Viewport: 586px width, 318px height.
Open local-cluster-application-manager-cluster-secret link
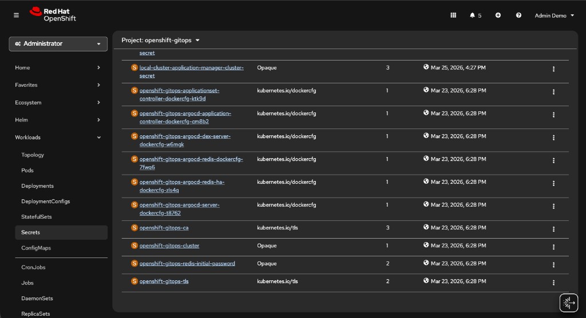191,71
